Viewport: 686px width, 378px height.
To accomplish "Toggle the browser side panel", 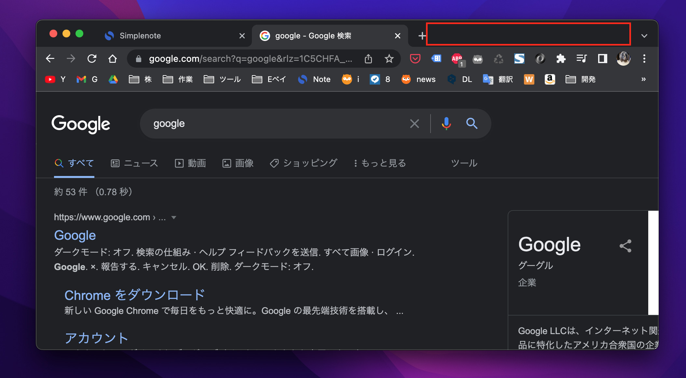I will click(x=602, y=59).
